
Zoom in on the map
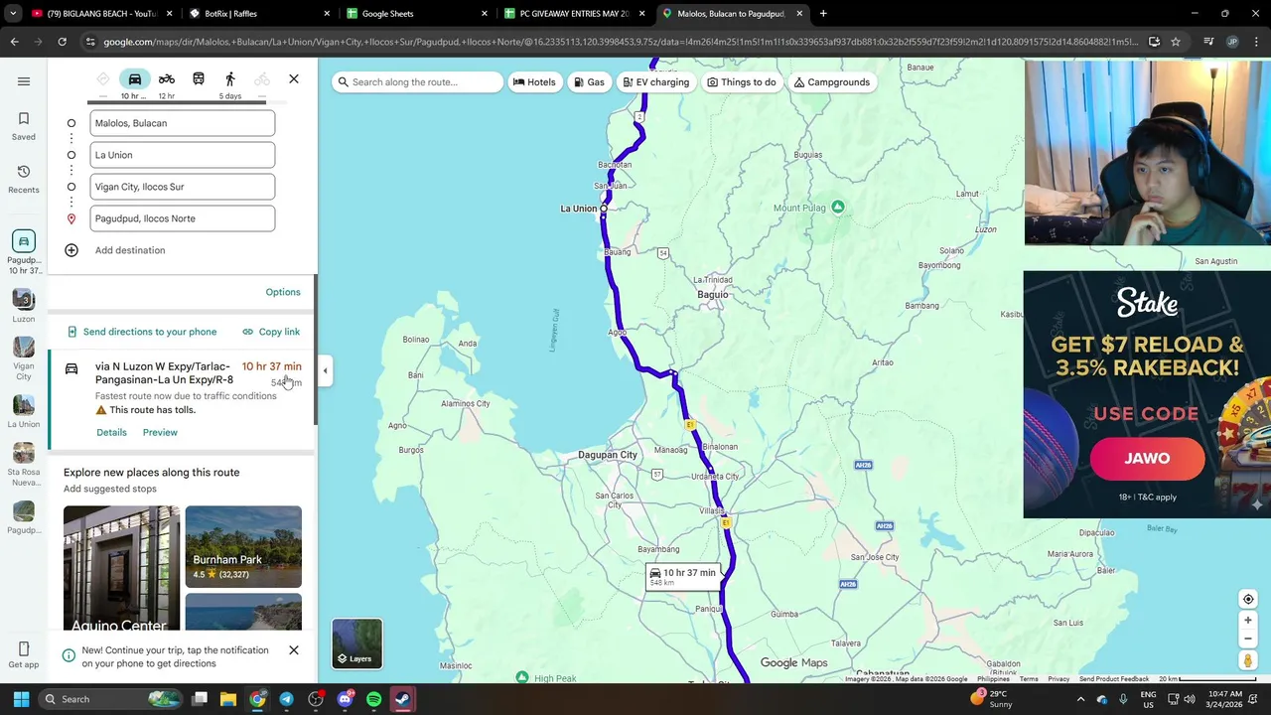pos(1248,621)
